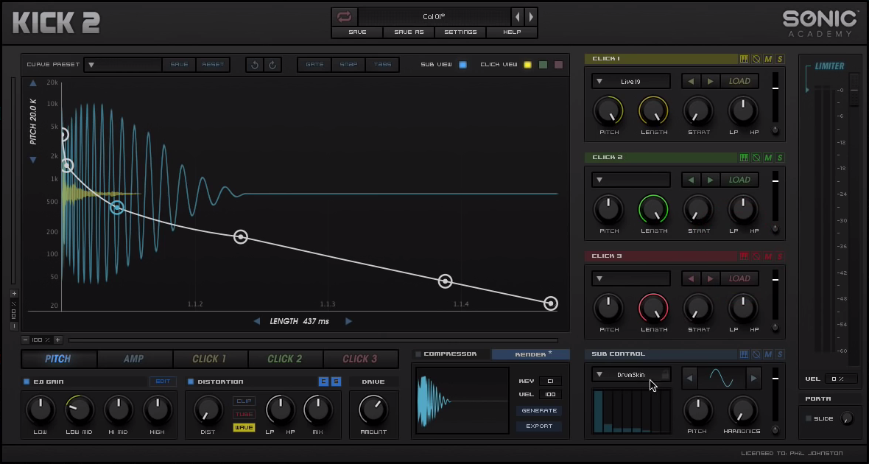Open the Settings menu
The height and width of the screenshot is (464, 869).
point(460,32)
